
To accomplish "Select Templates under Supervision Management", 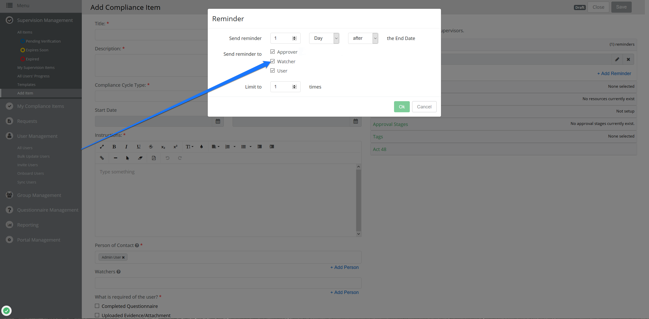I will (26, 85).
